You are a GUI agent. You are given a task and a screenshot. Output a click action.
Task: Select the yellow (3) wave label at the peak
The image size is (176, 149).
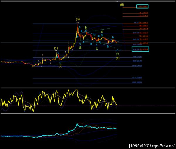[78, 19]
